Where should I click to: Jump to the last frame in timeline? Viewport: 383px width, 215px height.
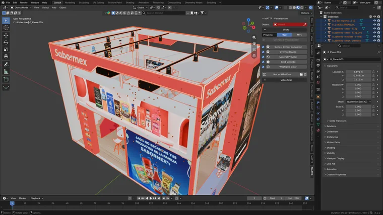coord(159,198)
